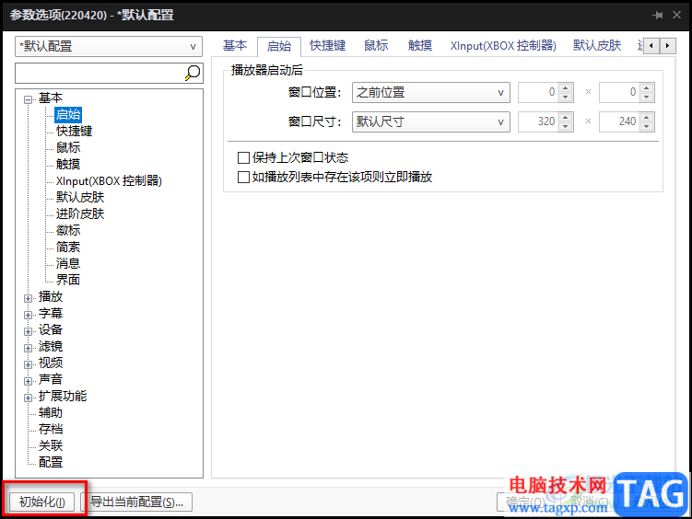Toggle 如播放列表中存在该项则立即播放 checkbox
This screenshot has height=519, width=692.
click(x=243, y=177)
